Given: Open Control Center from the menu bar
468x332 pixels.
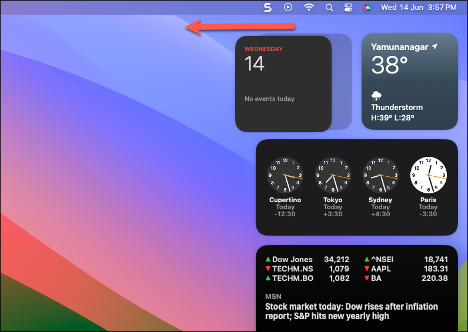Looking at the screenshot, I should click(348, 8).
